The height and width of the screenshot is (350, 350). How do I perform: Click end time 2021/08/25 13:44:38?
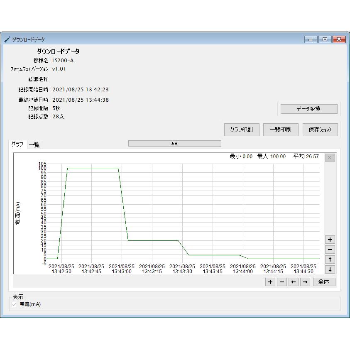pyautogui.click(x=81, y=100)
